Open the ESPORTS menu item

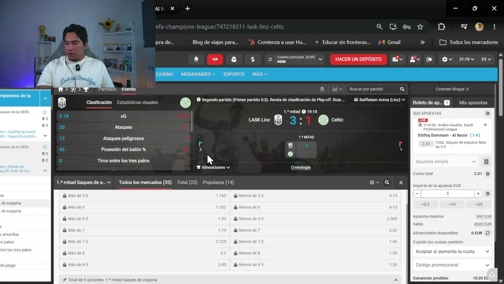[x=234, y=74]
